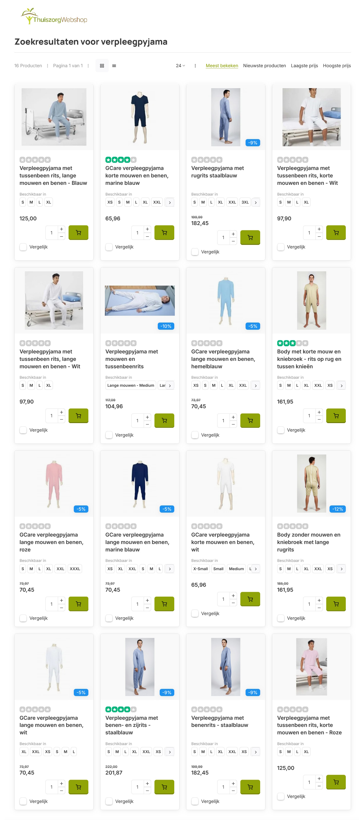359x820 pixels.
Task: Add Body zonder mouwen to cart
Action: pos(336,604)
